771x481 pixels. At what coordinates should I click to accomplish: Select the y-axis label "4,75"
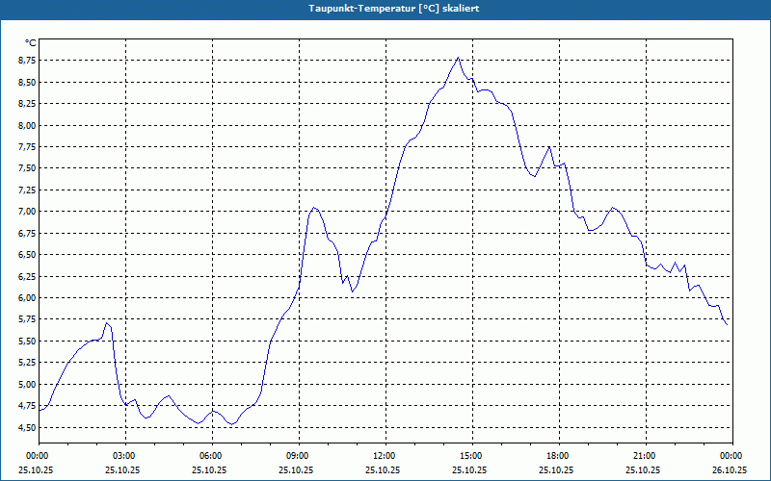(27, 406)
